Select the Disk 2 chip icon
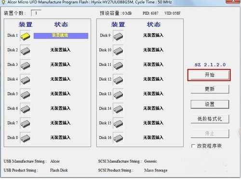This screenshot has width=241, height=180. [x=25, y=51]
